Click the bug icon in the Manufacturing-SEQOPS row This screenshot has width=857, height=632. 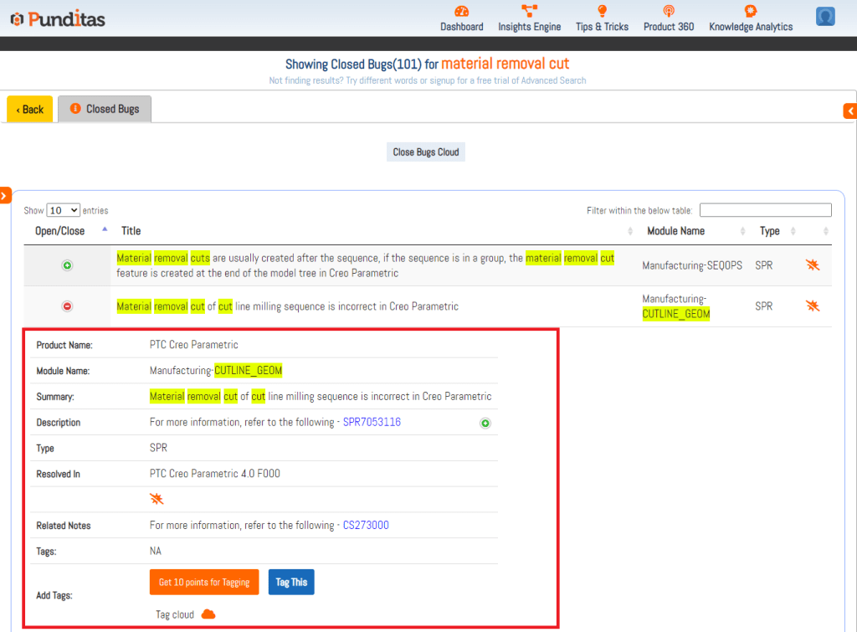tap(812, 265)
